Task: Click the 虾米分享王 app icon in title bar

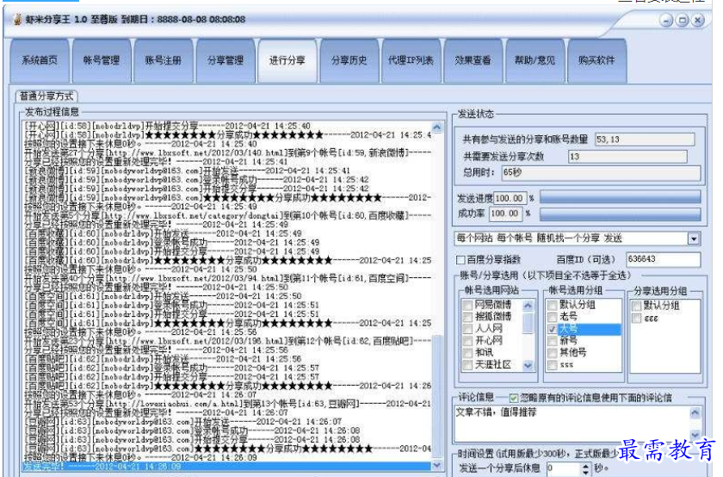Action: (17, 20)
